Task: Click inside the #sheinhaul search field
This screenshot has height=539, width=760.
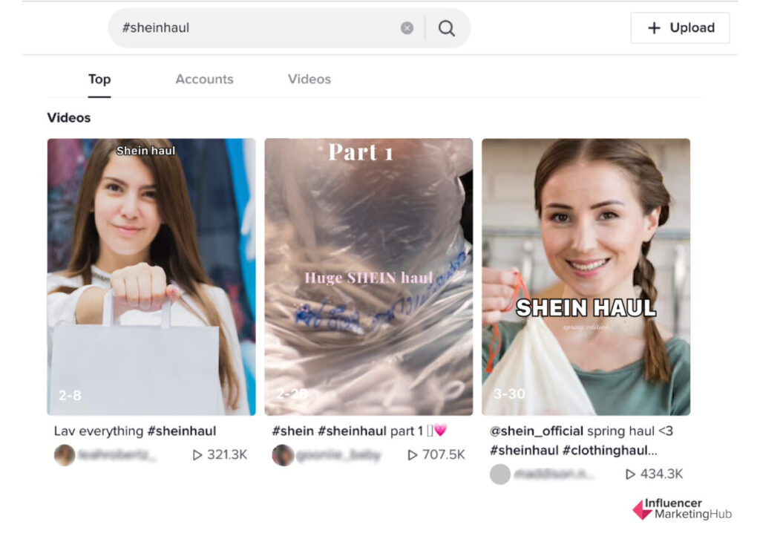Action: (257, 28)
